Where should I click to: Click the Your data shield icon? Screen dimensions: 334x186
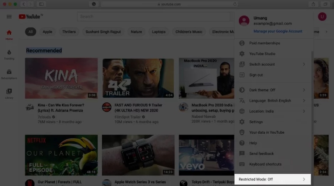pyautogui.click(x=242, y=132)
